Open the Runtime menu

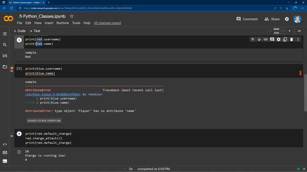[x=63, y=23]
